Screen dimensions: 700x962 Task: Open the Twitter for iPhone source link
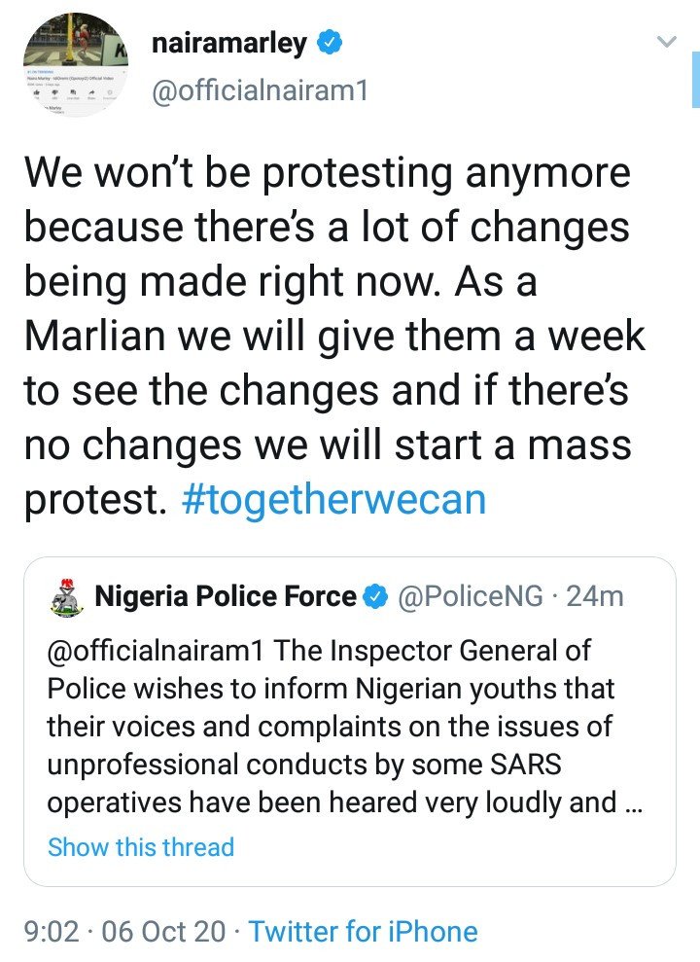coord(363,931)
